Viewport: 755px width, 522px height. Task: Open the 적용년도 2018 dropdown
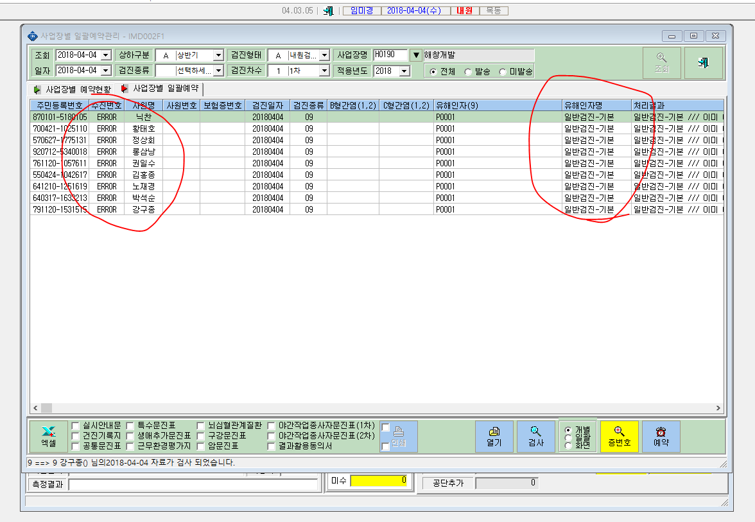tap(404, 71)
